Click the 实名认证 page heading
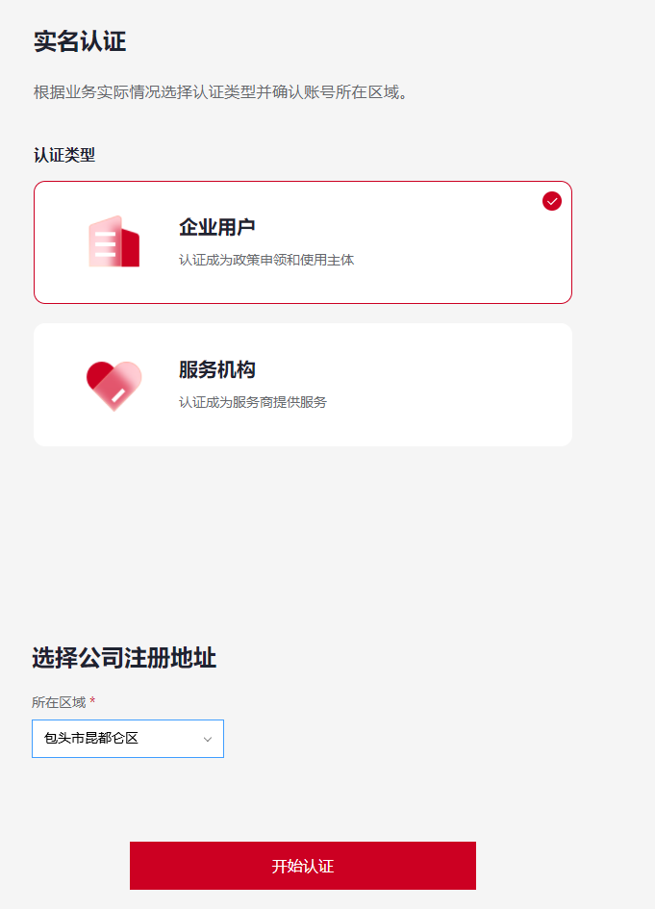The image size is (655, 909). click(x=78, y=42)
